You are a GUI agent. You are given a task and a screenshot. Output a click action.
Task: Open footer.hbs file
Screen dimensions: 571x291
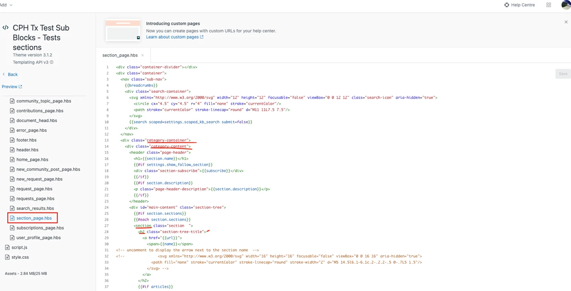[x=26, y=140]
